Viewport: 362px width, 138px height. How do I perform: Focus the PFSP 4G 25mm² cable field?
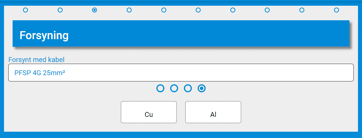click(x=181, y=73)
